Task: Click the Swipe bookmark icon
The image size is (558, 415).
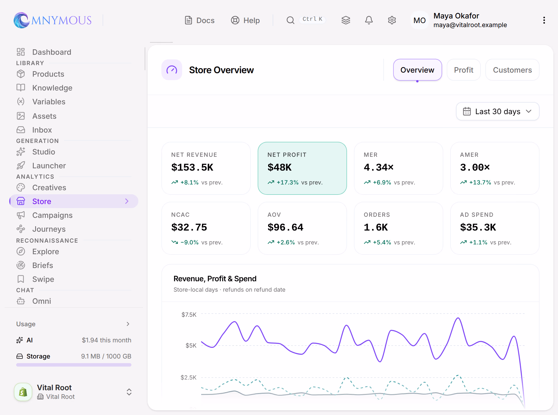Action: pos(21,279)
